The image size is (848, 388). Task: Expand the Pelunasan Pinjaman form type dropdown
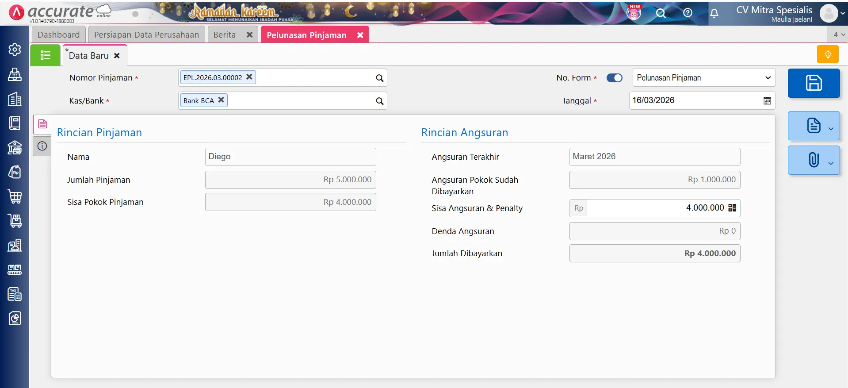tap(703, 78)
